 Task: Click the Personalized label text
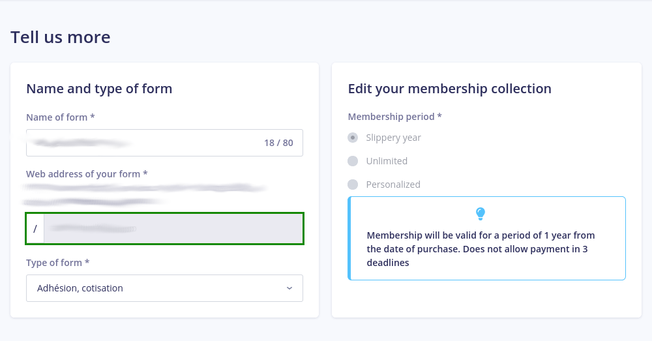point(393,185)
